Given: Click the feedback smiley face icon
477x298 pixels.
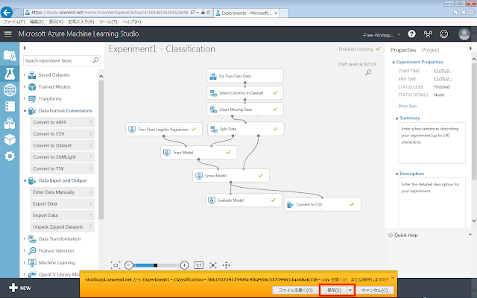Looking at the screenshot, I should tap(444, 34).
